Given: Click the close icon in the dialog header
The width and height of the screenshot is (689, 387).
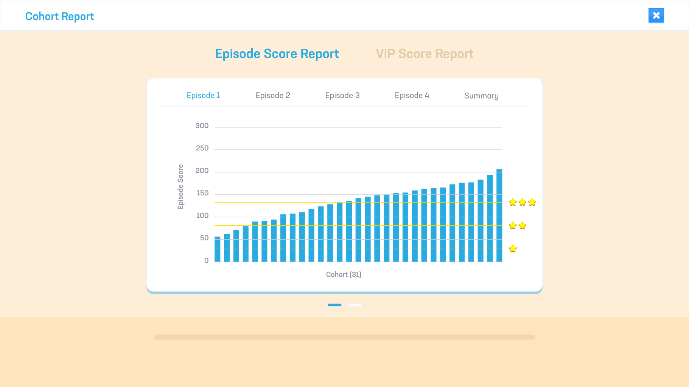Looking at the screenshot, I should point(656,15).
